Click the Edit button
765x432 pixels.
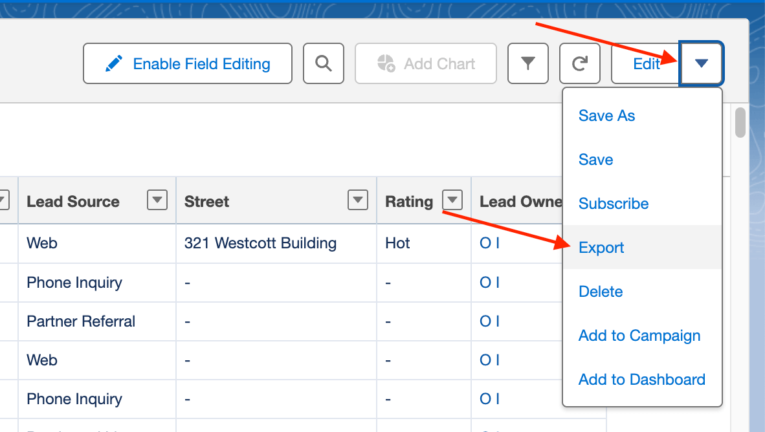(646, 63)
